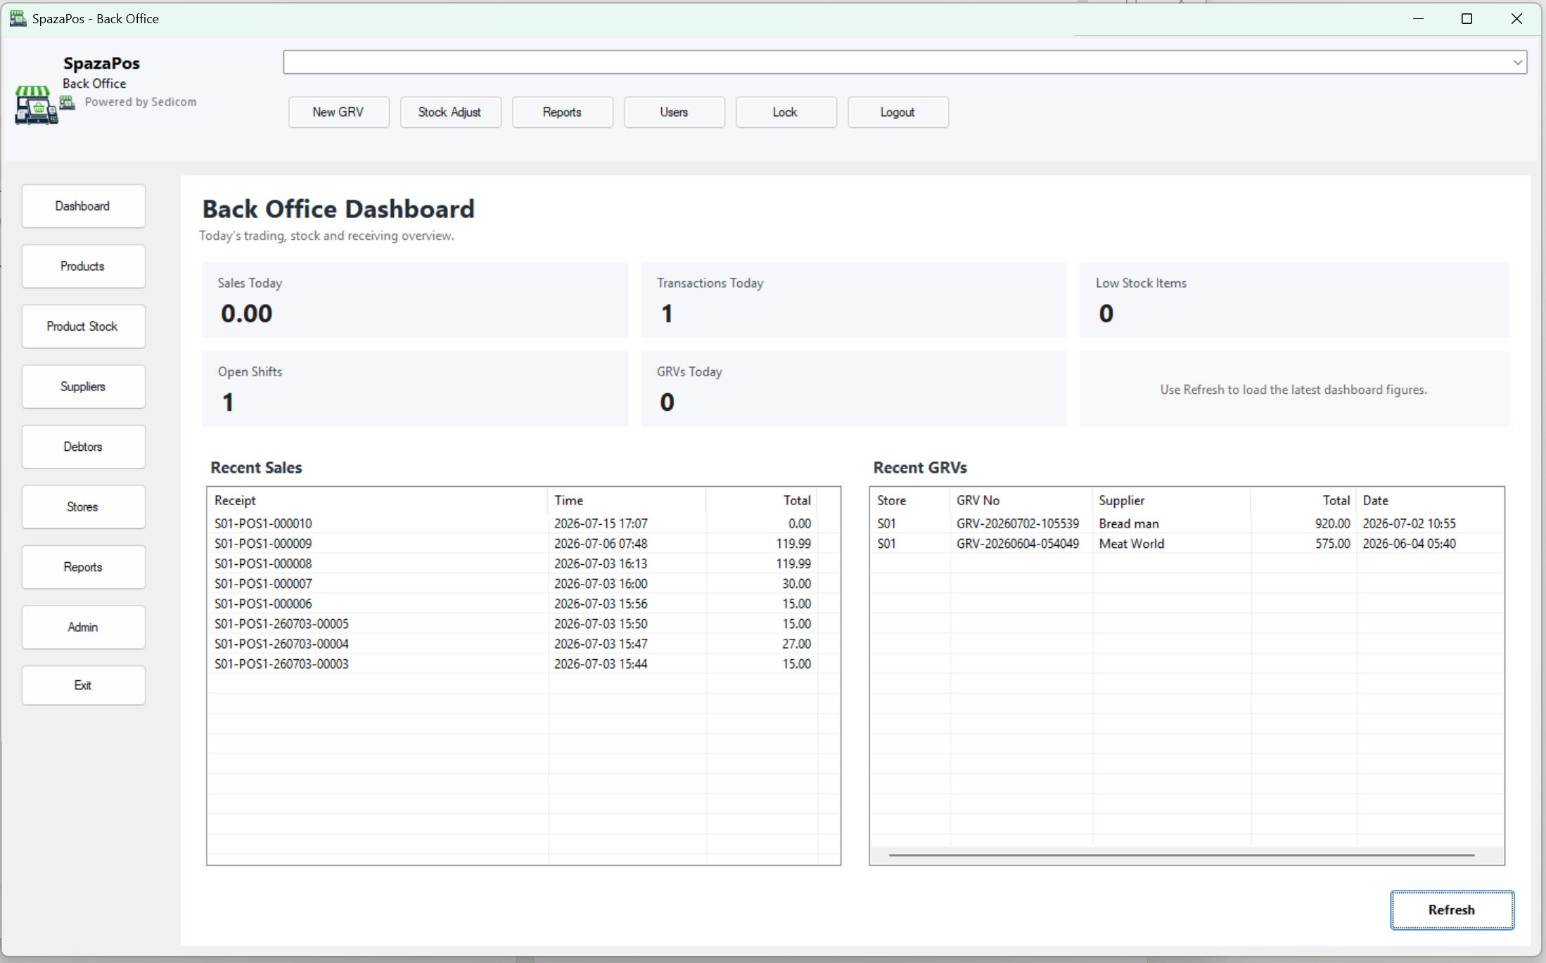
Task: Click Store column header in Recent GRVs
Action: pos(910,501)
